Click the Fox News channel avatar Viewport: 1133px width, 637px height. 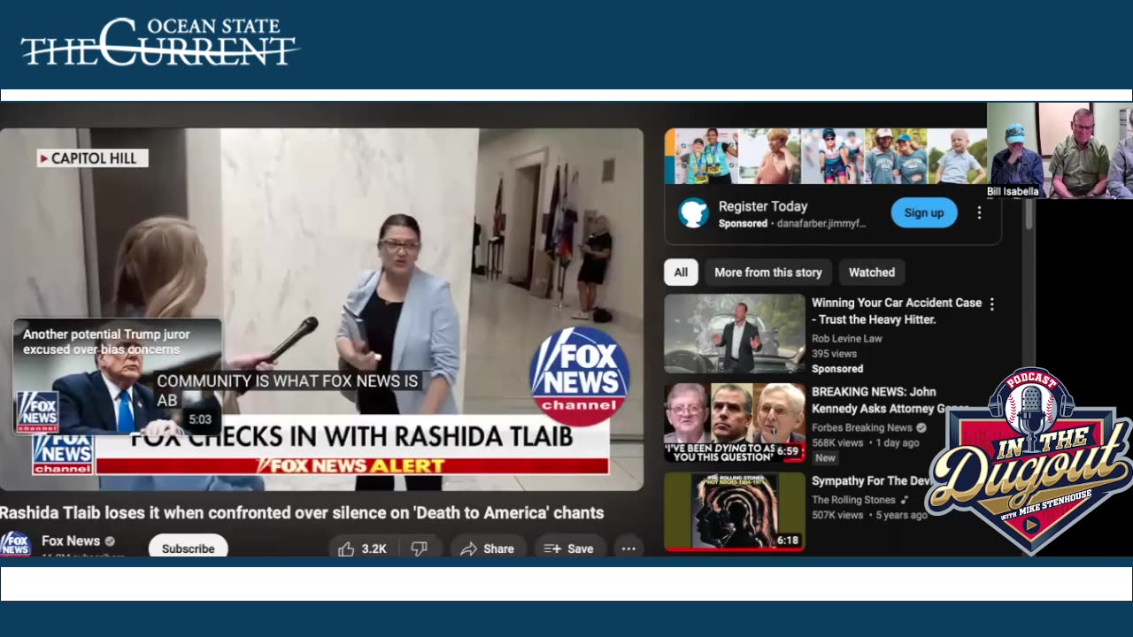pos(15,543)
